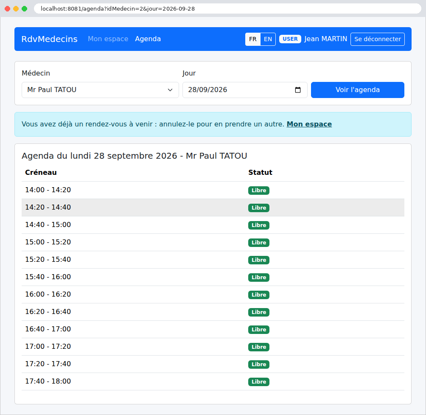Follow the Mon espace link in alert
426x415 pixels.
(x=309, y=124)
